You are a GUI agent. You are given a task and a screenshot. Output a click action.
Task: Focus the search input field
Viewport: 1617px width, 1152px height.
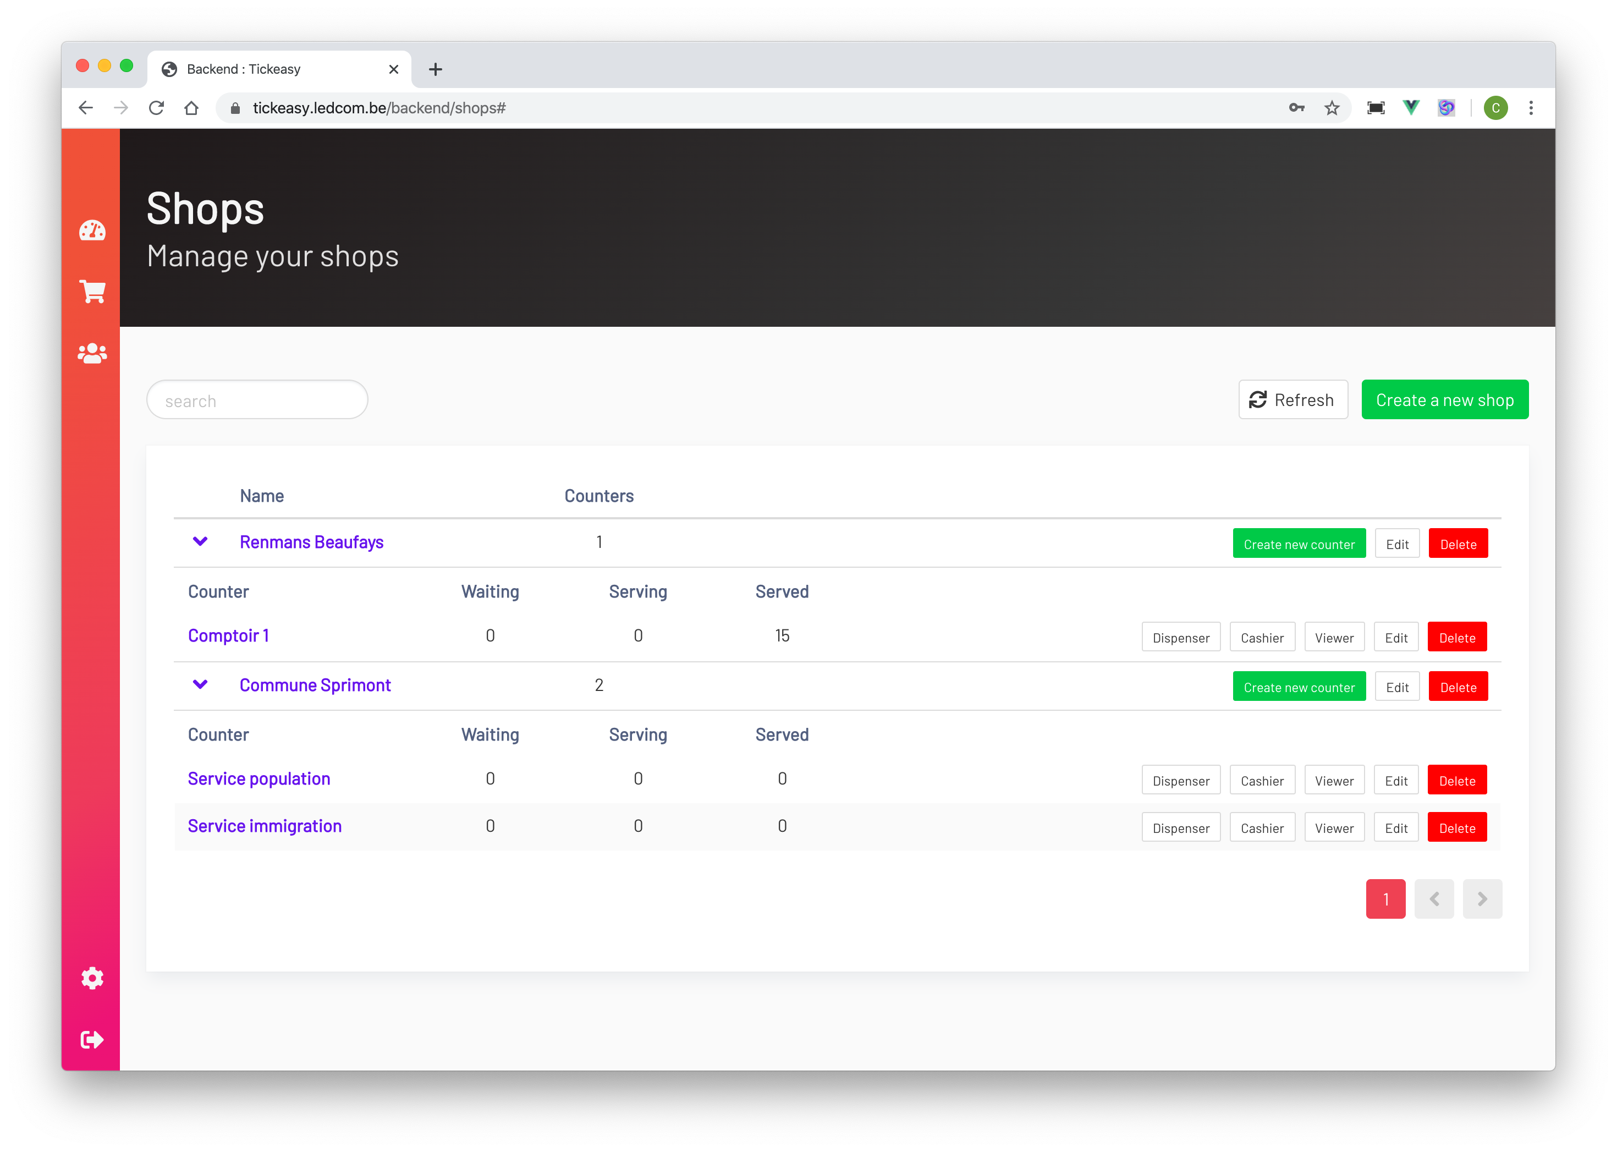[257, 400]
